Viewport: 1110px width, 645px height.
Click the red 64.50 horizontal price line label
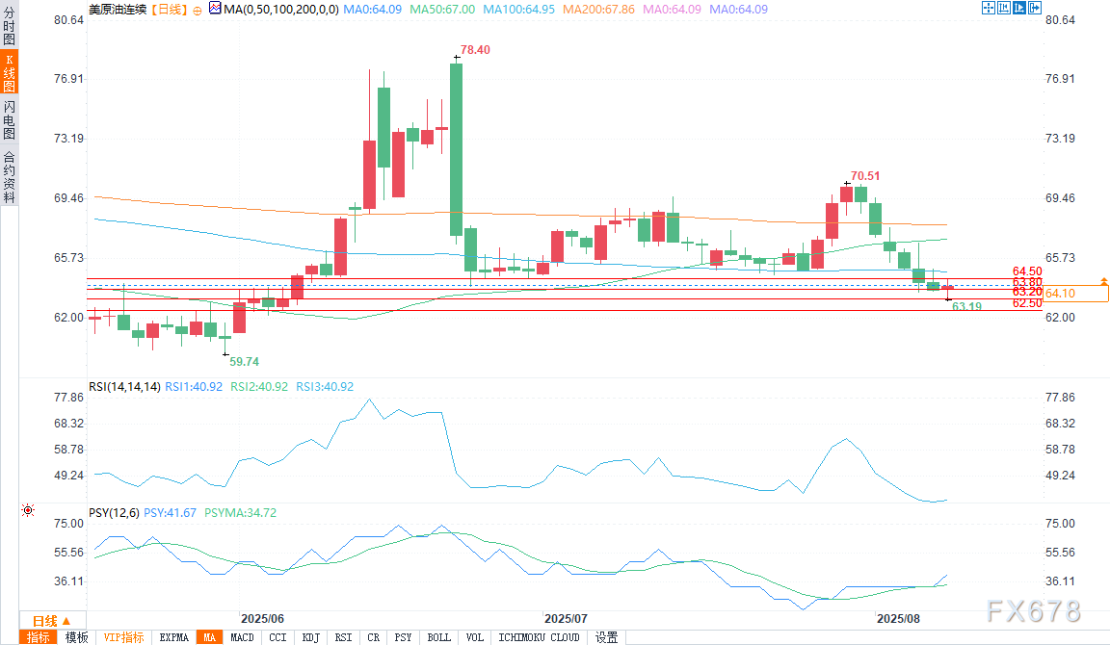[x=1027, y=271]
